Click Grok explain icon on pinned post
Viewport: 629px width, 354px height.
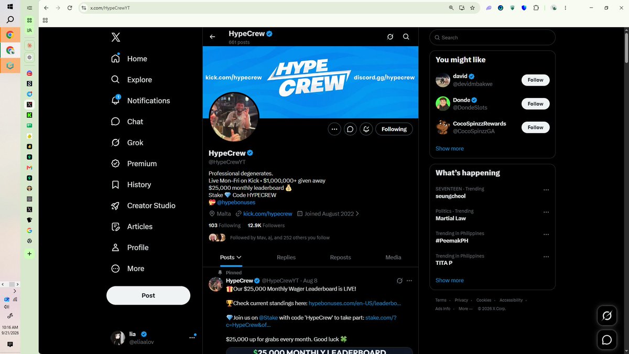pos(399,281)
